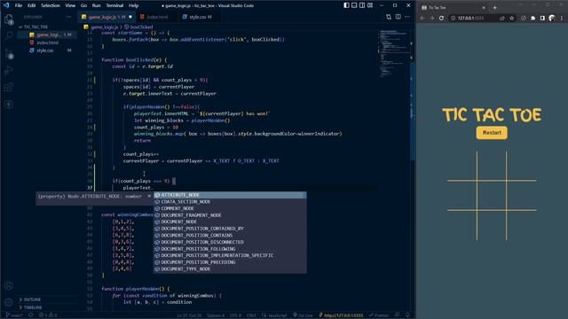
Task: Open editor More Actions ellipsis
Action: tap(407, 17)
